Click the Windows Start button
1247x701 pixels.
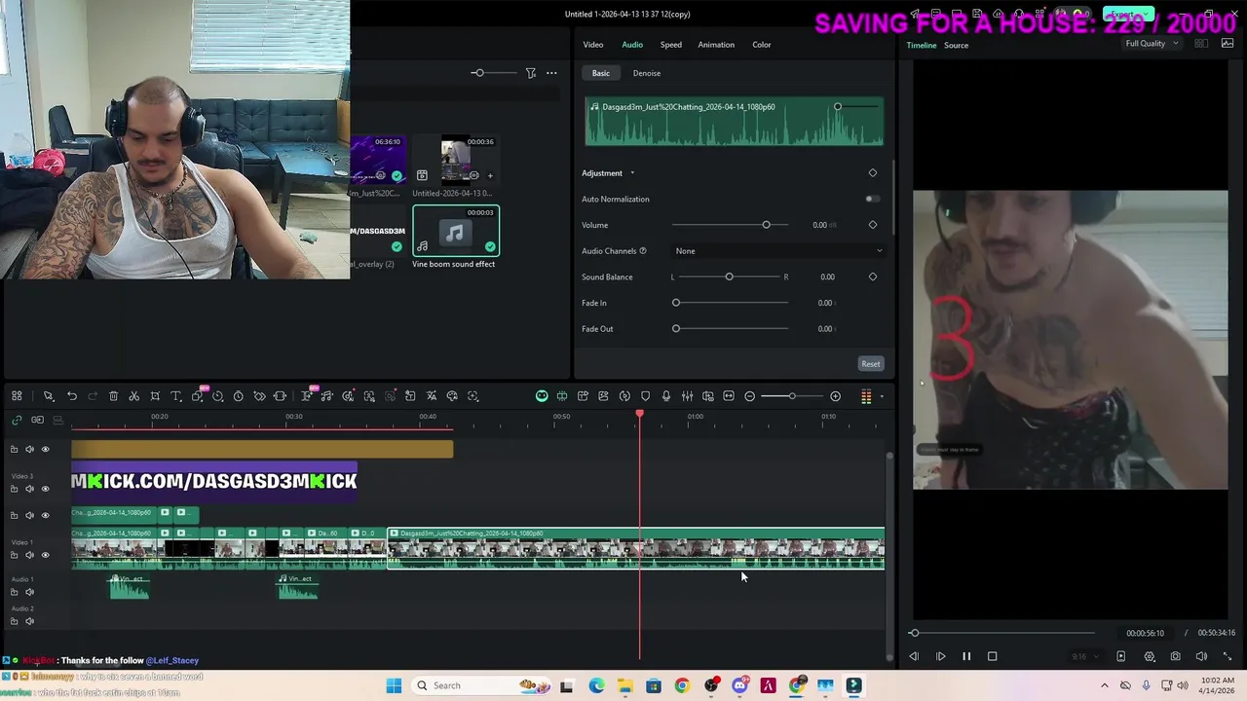click(x=394, y=685)
